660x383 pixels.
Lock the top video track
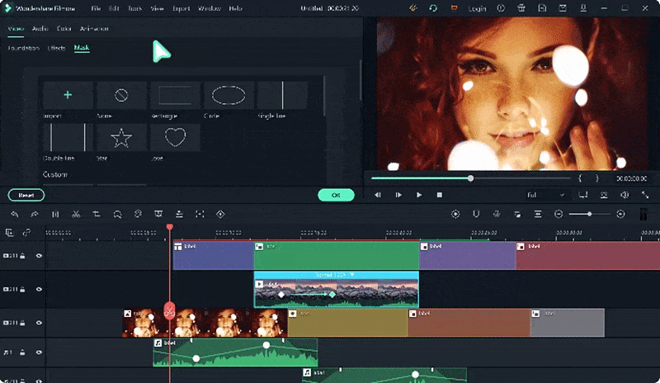pyautogui.click(x=22, y=256)
